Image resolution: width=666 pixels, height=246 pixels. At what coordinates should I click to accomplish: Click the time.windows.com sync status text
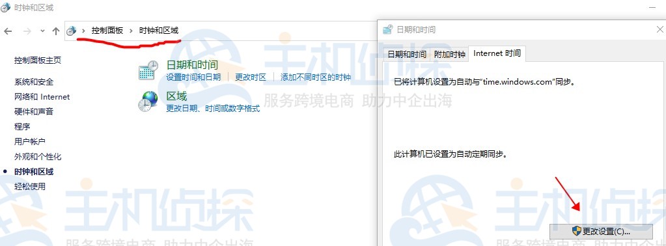[x=484, y=81]
